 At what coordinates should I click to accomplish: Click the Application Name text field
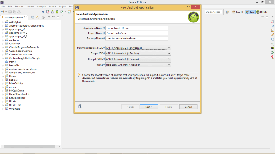click(137, 28)
